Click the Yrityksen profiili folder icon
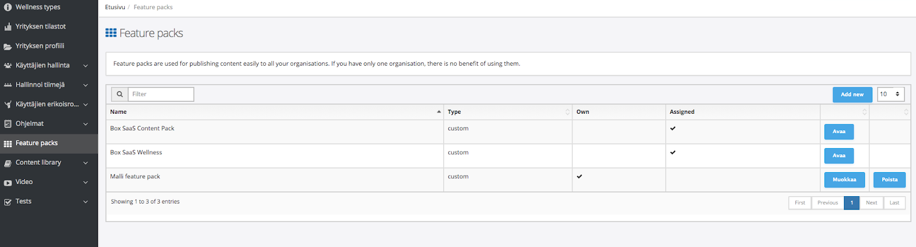 [x=7, y=46]
